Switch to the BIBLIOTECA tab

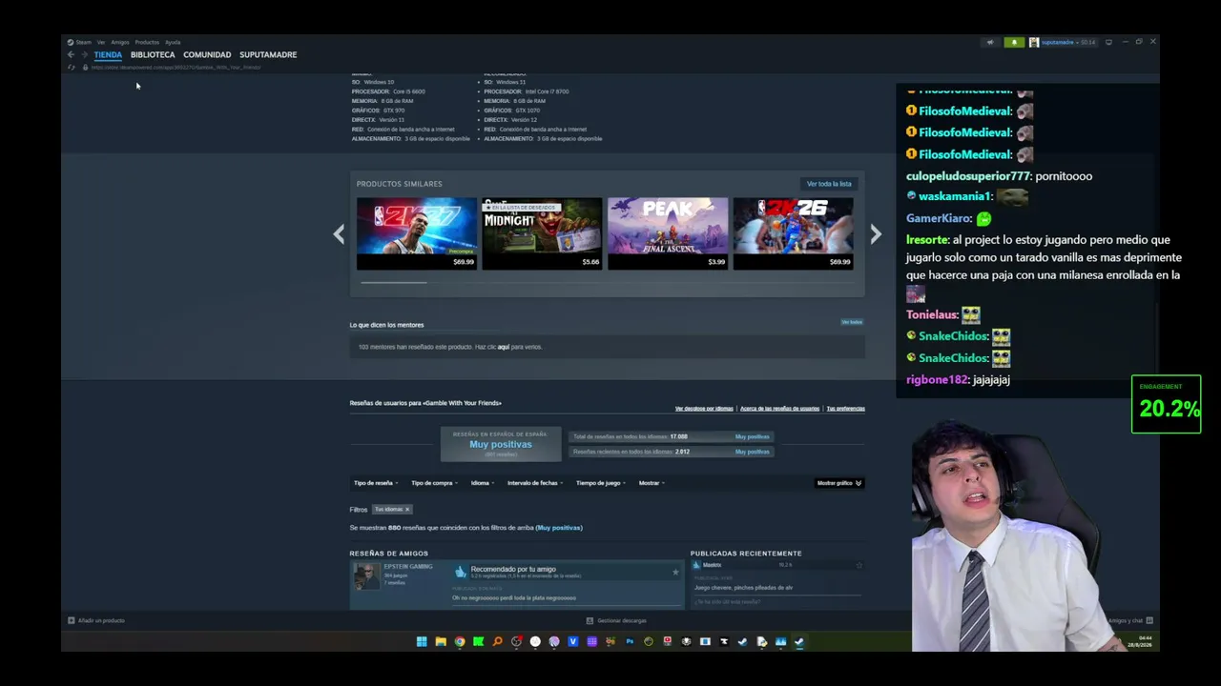click(x=153, y=54)
